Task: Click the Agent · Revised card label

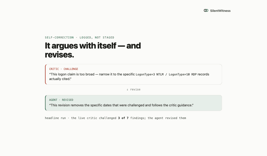Action: tap(61, 100)
